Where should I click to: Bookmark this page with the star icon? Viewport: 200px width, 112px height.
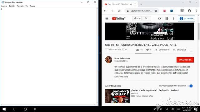coord(156,11)
